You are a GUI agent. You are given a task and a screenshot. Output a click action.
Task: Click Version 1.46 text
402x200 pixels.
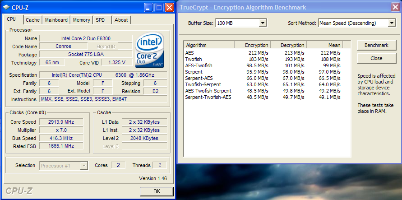pos(153,178)
